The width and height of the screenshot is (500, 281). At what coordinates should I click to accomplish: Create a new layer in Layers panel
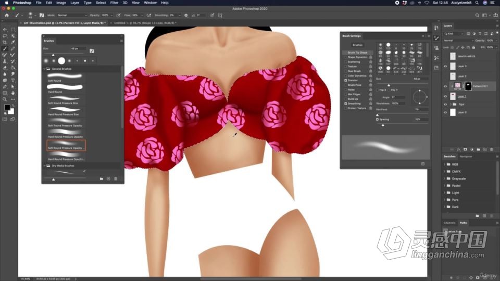[x=485, y=149]
